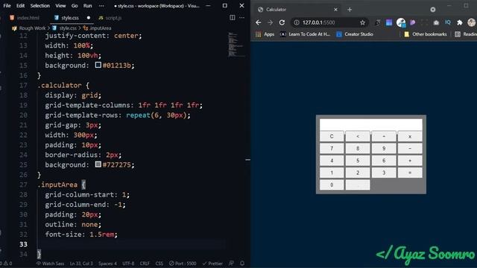Click the problems warning count in status bar
The image size is (477, 268).
pos(7,264)
